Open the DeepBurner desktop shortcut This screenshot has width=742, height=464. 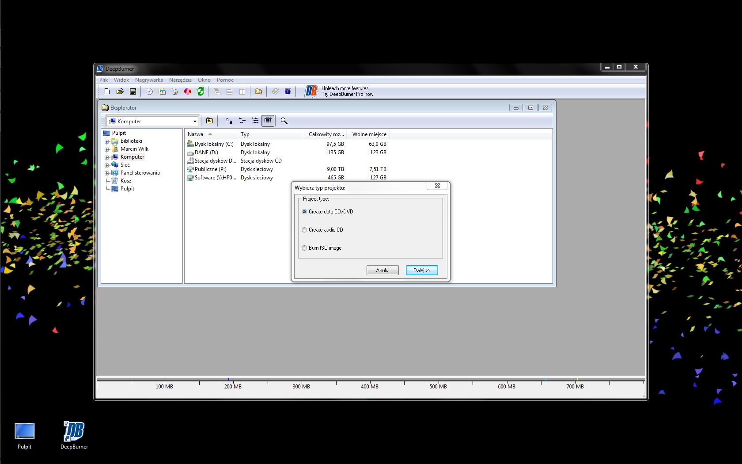pyautogui.click(x=74, y=435)
